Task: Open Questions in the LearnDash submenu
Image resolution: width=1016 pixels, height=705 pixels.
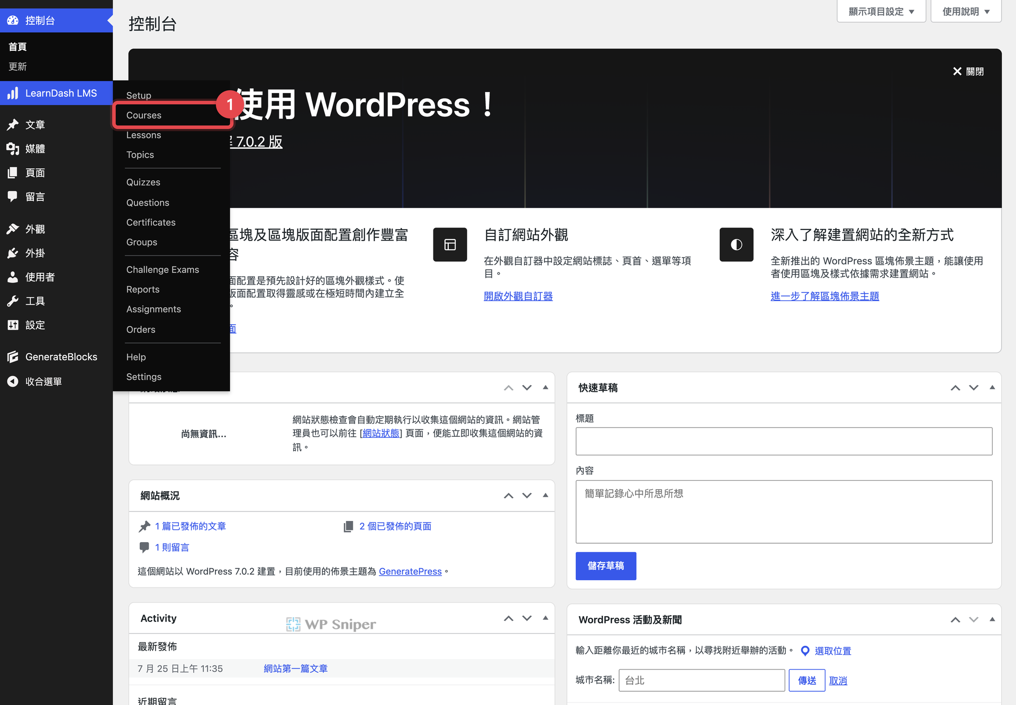Action: [148, 203]
